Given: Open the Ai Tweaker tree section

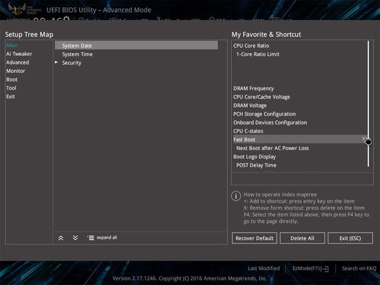Looking at the screenshot, I should coord(19,54).
